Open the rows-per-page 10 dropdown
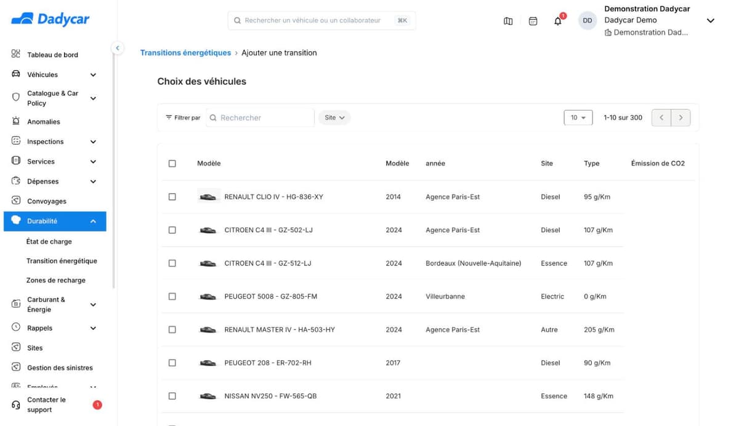Viewport: 739px width, 426px height. (x=578, y=118)
